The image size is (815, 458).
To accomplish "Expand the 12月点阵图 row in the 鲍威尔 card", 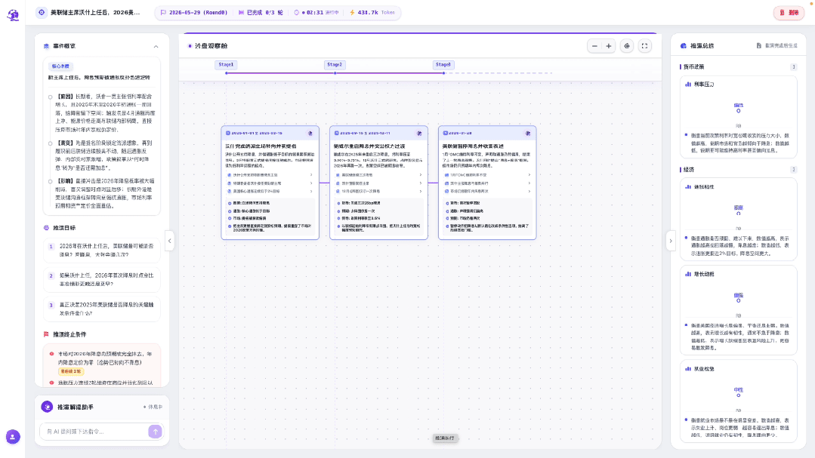I will [378, 192].
